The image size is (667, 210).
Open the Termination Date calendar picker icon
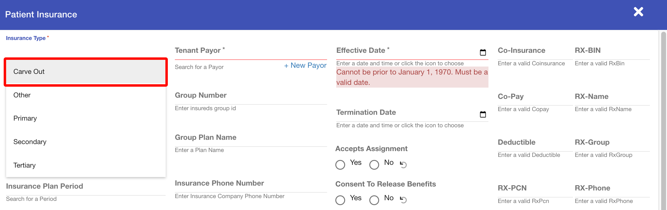coord(483,114)
